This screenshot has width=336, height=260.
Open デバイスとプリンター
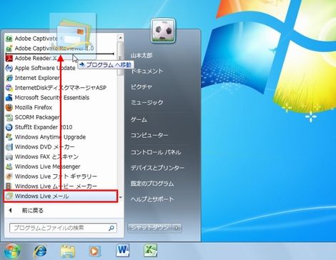coord(157,168)
